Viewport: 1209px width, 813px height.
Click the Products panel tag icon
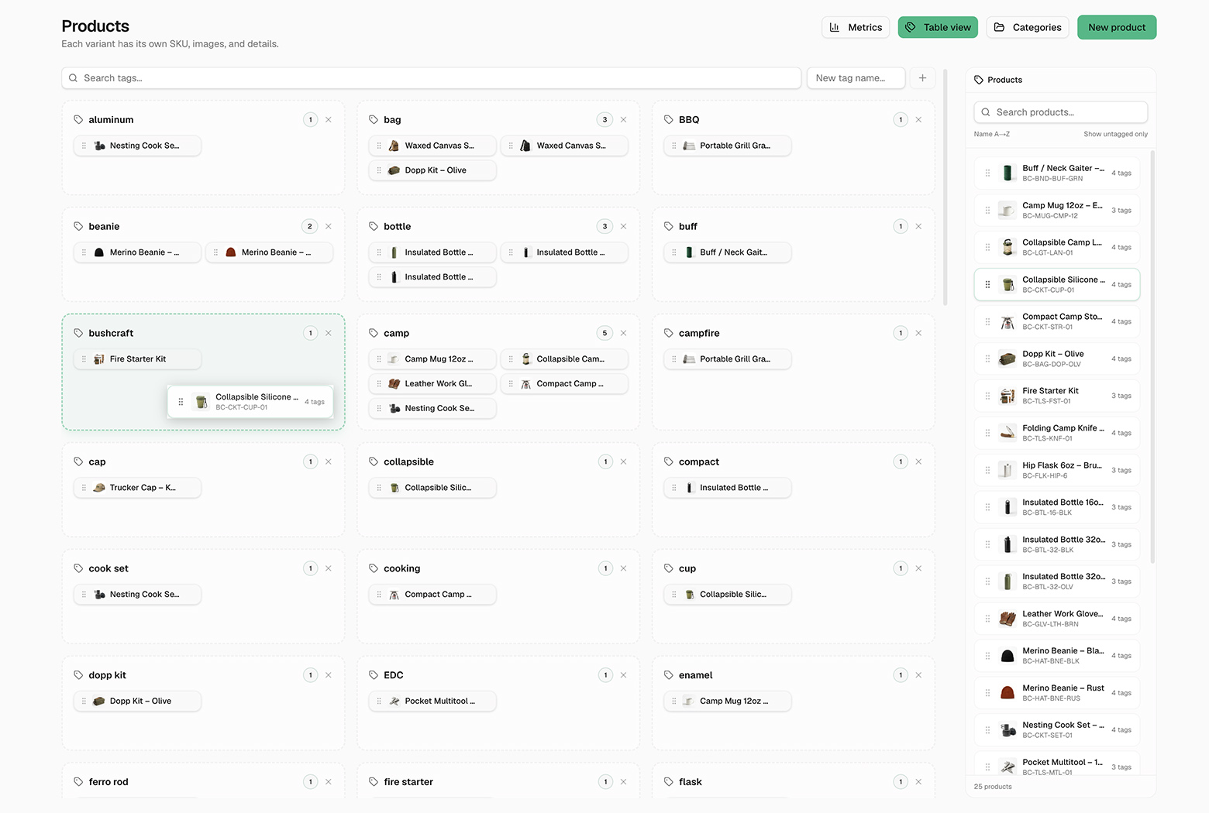click(979, 80)
